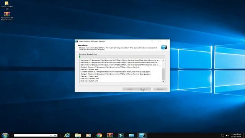
Task: Open the network tray icon
Action: pyautogui.click(x=223, y=135)
